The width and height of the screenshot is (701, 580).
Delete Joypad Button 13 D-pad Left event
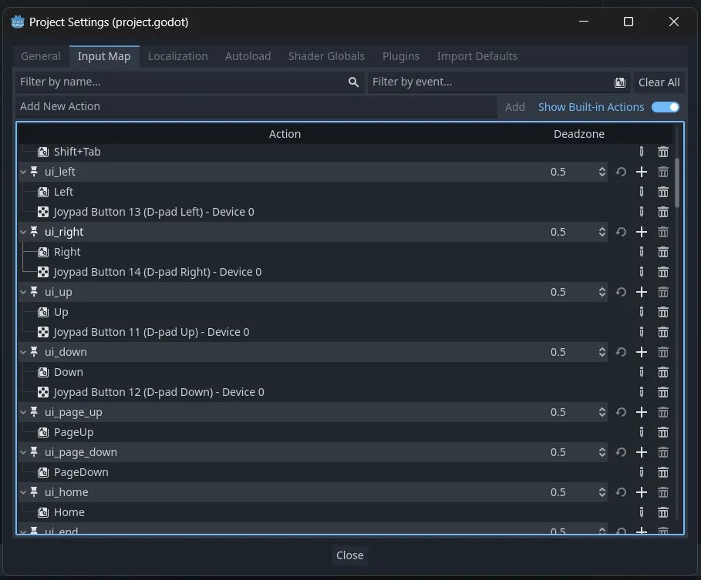point(663,212)
